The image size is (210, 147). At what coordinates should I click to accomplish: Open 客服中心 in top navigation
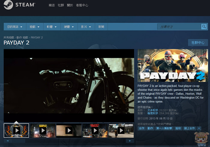(x=82, y=5)
